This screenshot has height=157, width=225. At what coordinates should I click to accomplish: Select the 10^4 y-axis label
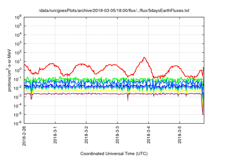point(18,35)
